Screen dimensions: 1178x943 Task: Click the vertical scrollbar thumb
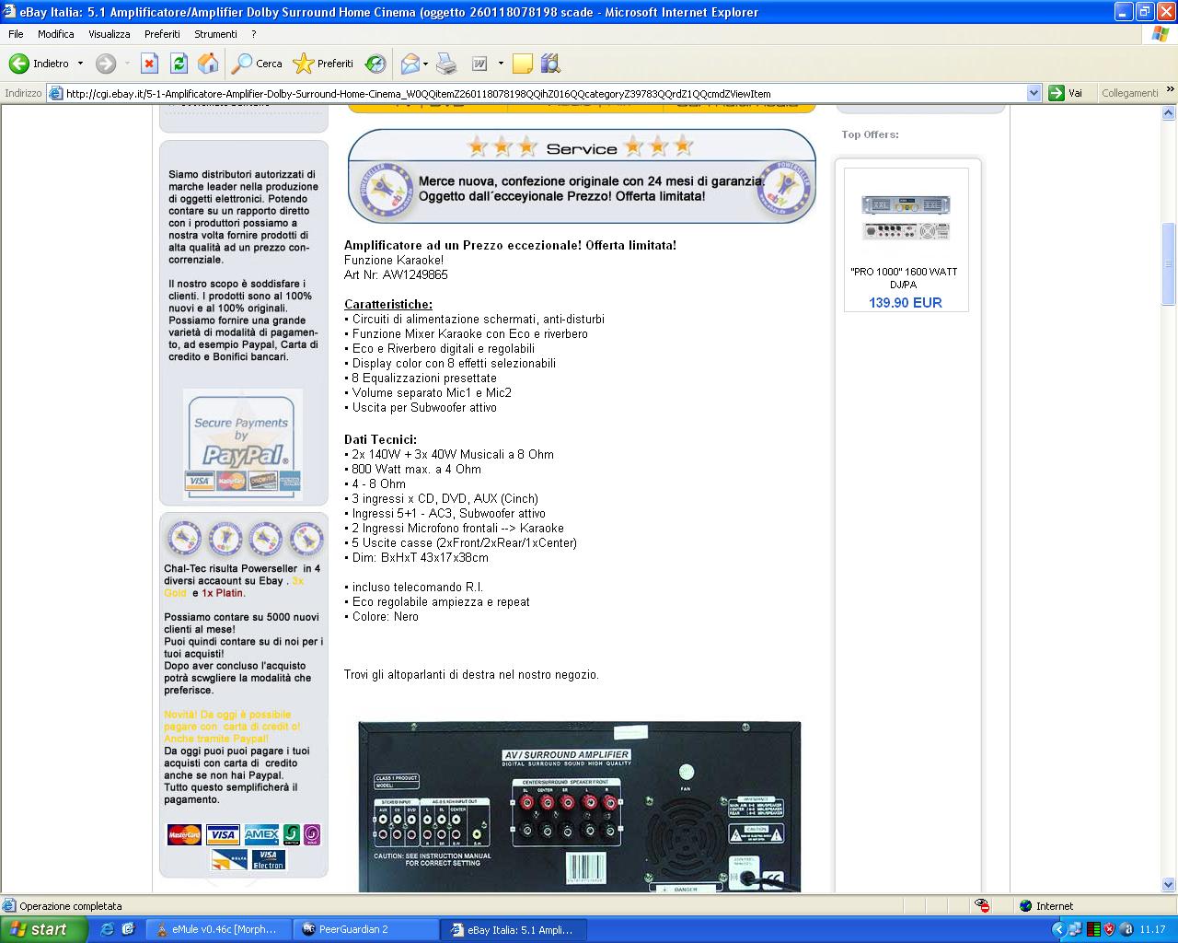(1169, 263)
